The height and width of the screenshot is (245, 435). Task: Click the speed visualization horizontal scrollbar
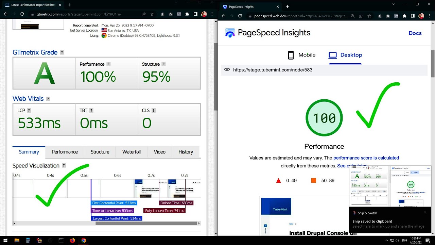tap(146, 224)
